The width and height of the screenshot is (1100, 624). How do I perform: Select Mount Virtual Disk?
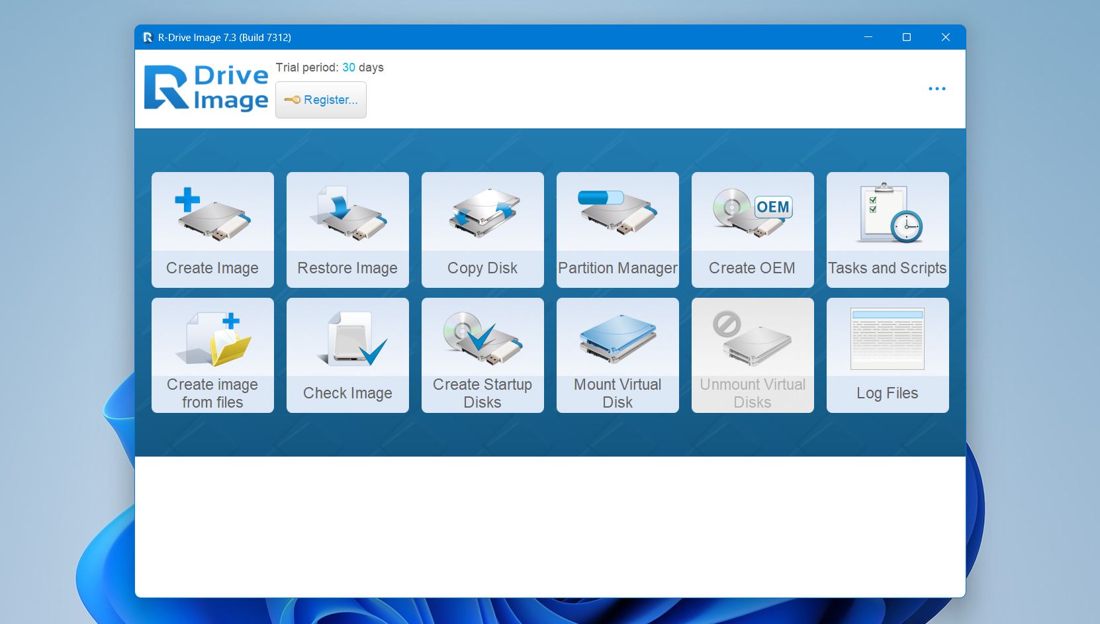[x=617, y=355]
